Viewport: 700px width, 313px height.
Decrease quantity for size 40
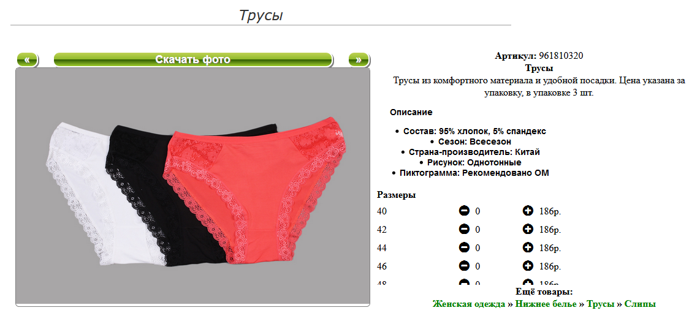(464, 211)
